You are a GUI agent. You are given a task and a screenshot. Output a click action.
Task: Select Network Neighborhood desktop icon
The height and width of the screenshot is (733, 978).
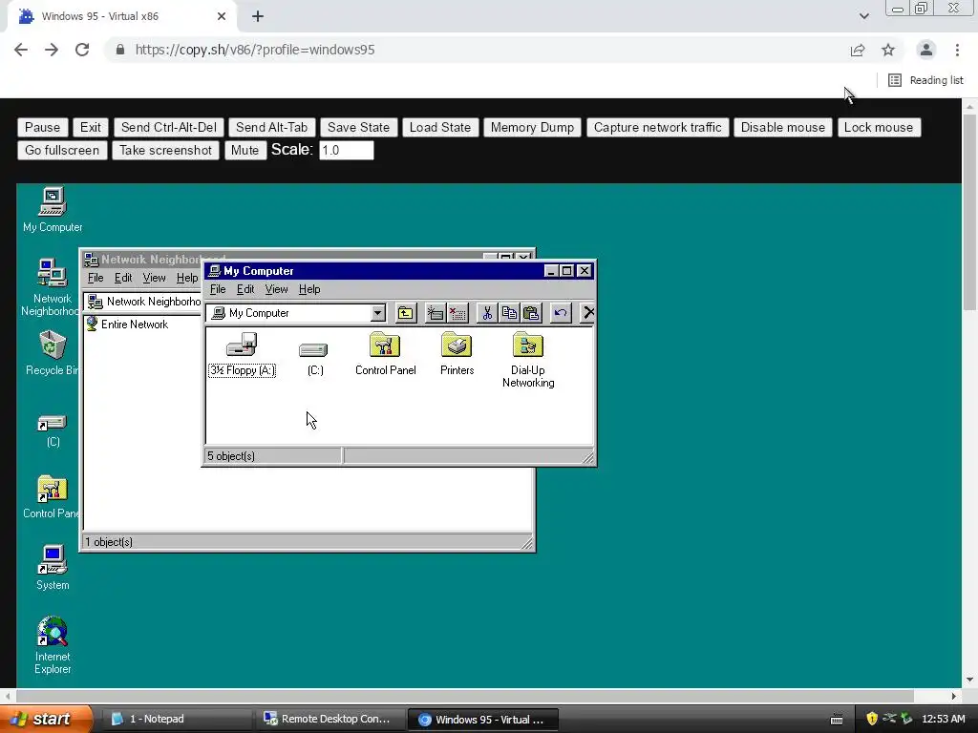point(51,287)
